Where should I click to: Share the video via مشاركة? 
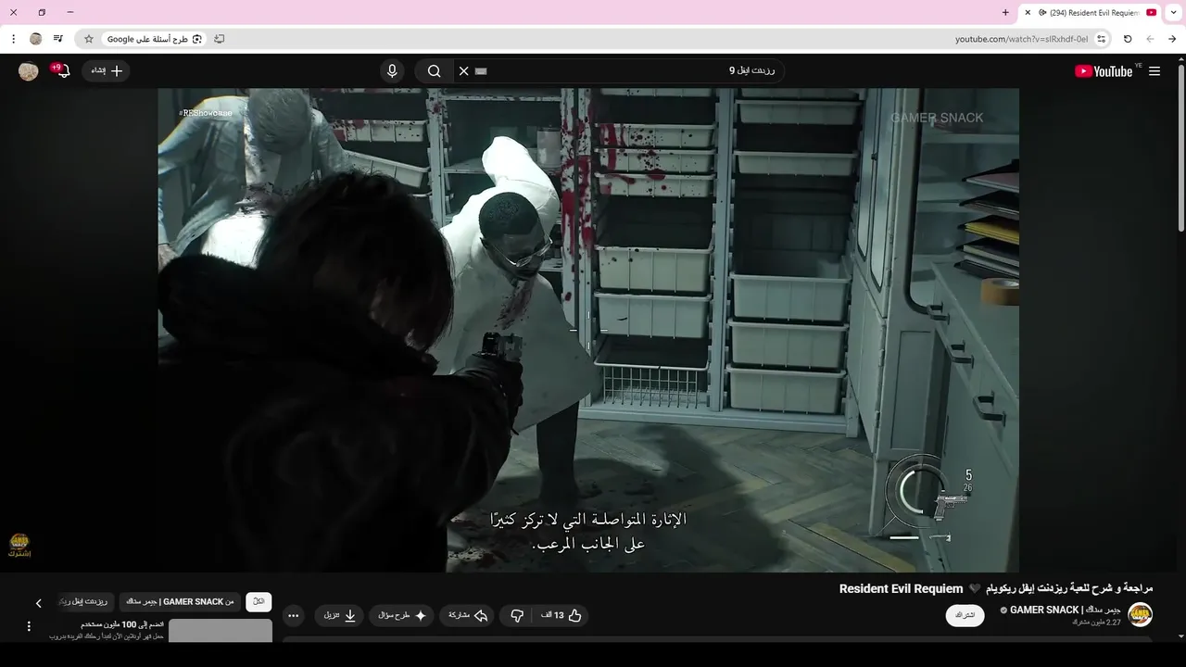coord(468,615)
